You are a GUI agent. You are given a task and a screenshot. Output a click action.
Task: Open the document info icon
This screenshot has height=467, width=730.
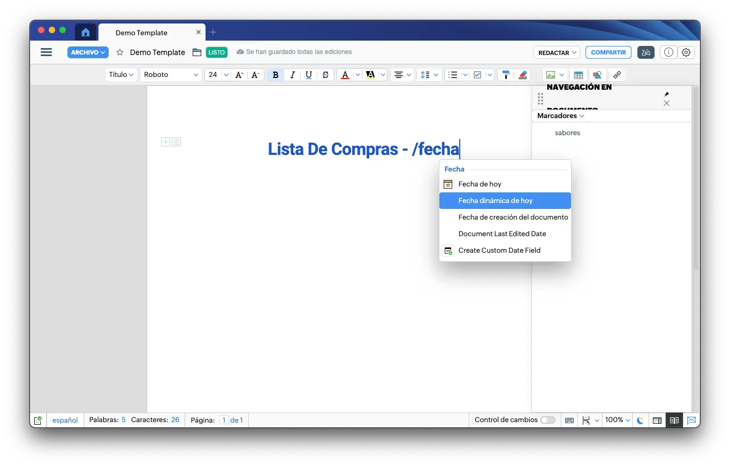(x=667, y=52)
